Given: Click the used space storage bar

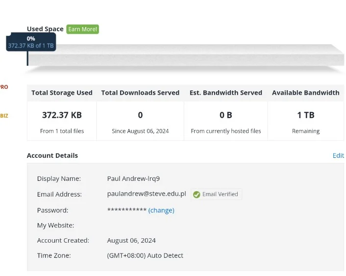Looking at the screenshot, I should [185, 55].
